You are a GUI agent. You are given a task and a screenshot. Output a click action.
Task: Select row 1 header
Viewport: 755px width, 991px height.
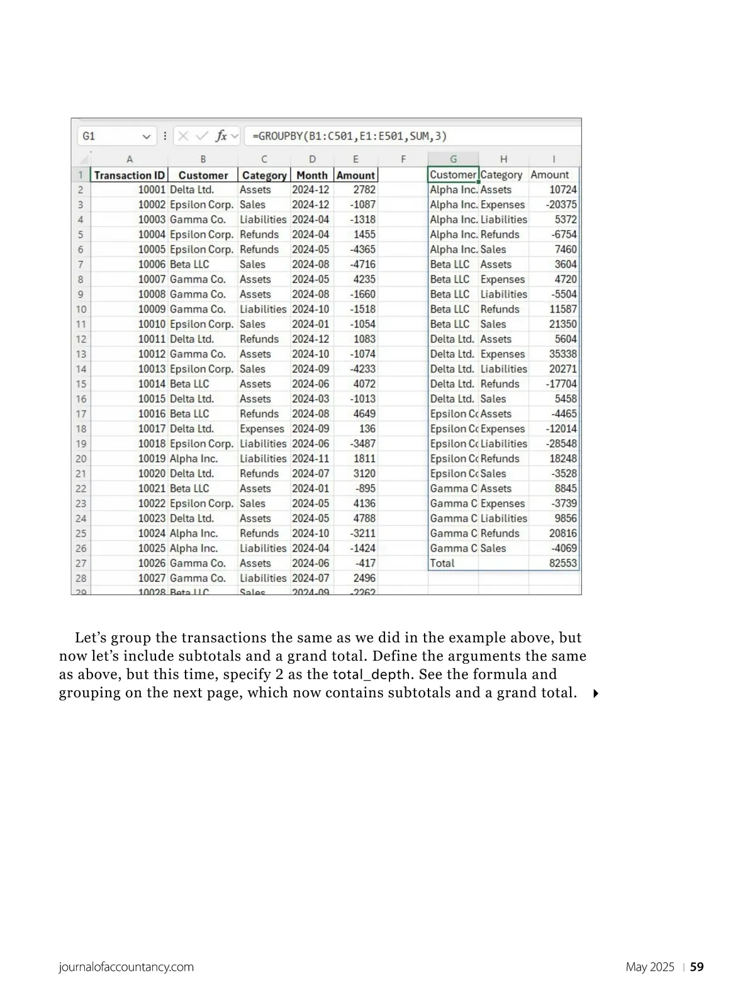[81, 175]
